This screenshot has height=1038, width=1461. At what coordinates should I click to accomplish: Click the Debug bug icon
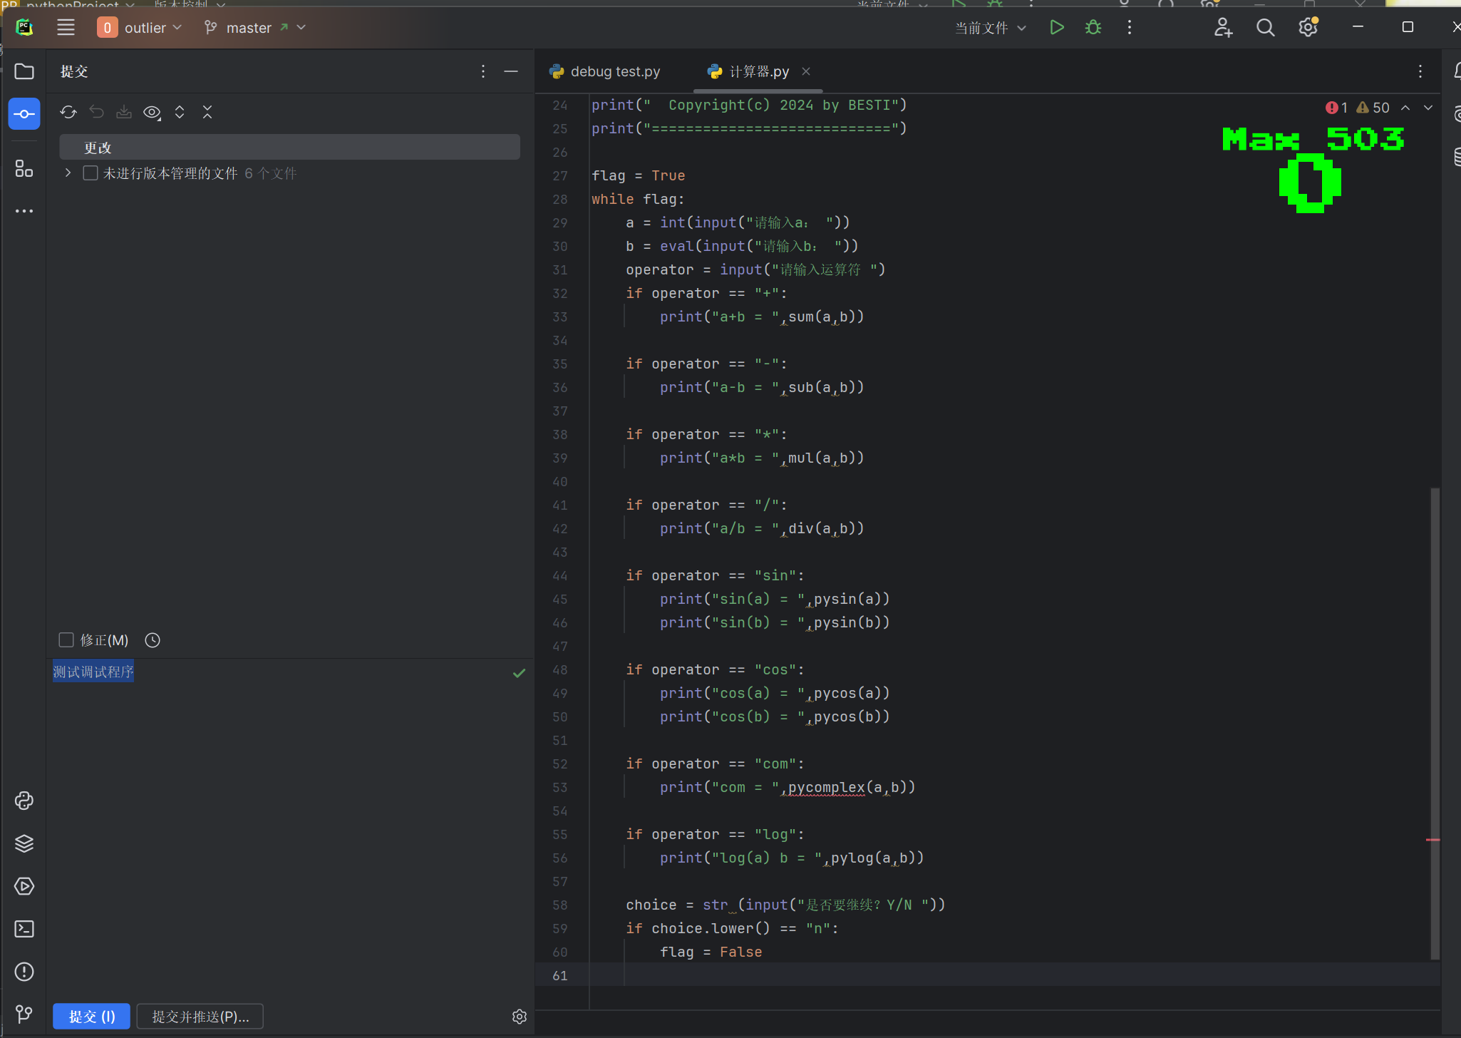1093,28
